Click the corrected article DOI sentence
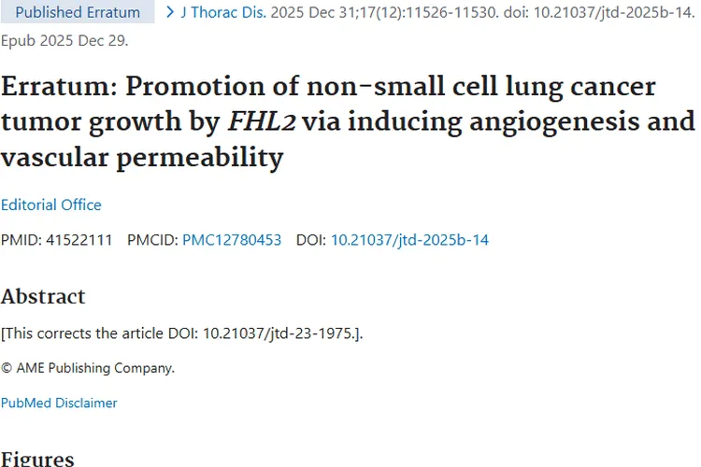The height and width of the screenshot is (467, 701). 181,333
